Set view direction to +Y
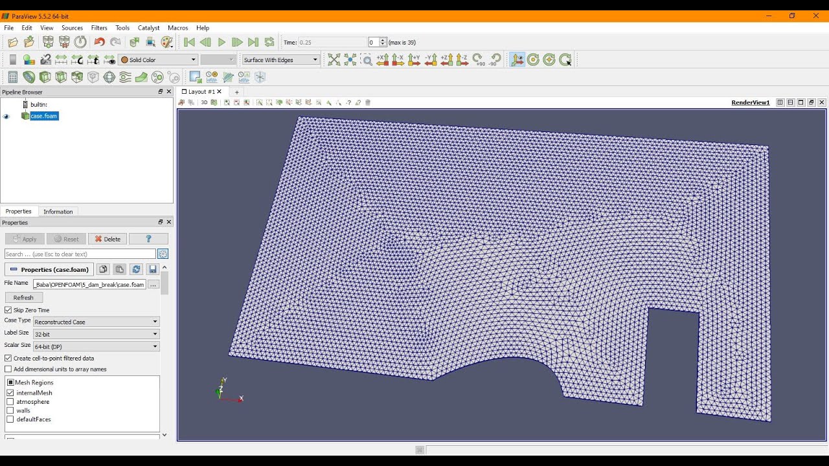The image size is (829, 466). 414,60
